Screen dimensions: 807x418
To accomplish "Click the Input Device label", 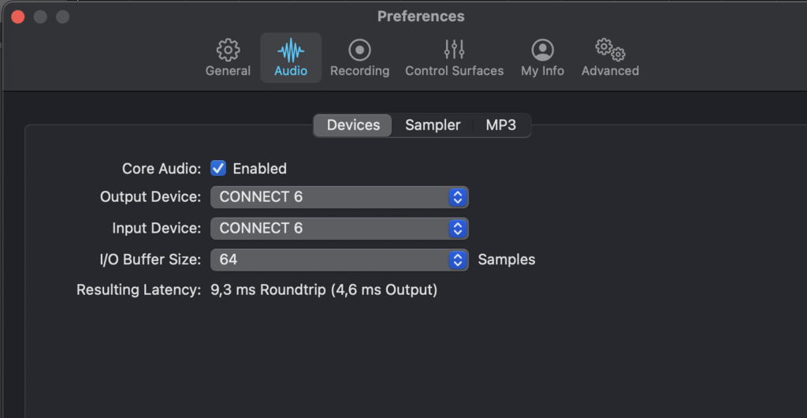I will (157, 229).
